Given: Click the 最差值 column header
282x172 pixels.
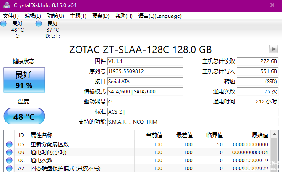Looking at the screenshot, I should pos(180,135).
